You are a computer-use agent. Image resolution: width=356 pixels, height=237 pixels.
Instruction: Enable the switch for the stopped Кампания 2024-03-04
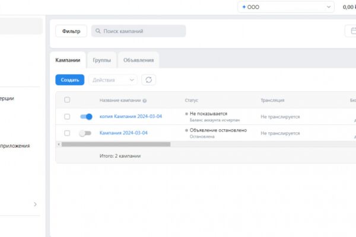pyautogui.click(x=85, y=133)
